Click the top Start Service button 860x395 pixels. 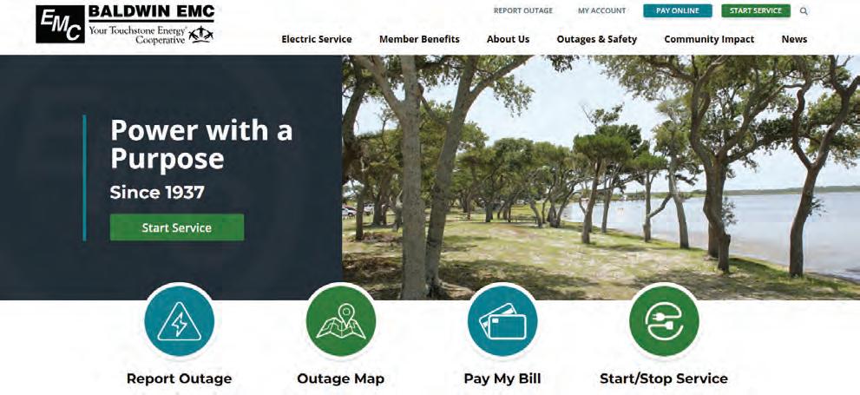pos(756,10)
